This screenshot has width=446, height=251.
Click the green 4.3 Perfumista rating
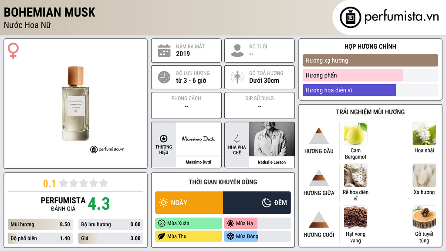point(99,204)
